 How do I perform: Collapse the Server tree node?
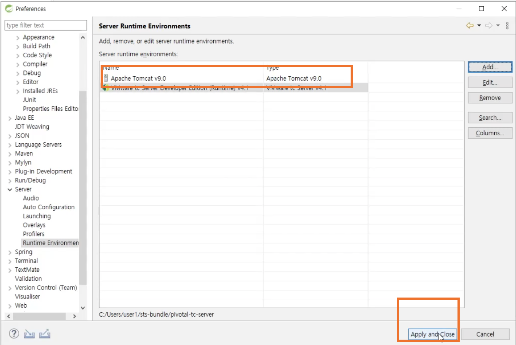click(x=10, y=189)
